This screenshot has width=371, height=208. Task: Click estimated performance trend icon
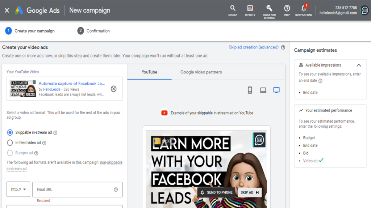pyautogui.click(x=301, y=110)
